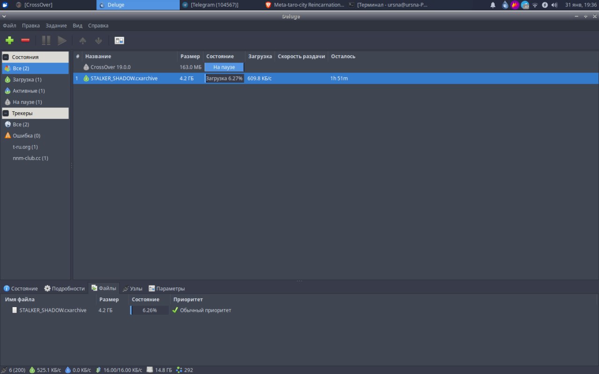This screenshot has width=599, height=374.
Task: Click the Обычный приоритет priority cell
Action: click(x=202, y=310)
